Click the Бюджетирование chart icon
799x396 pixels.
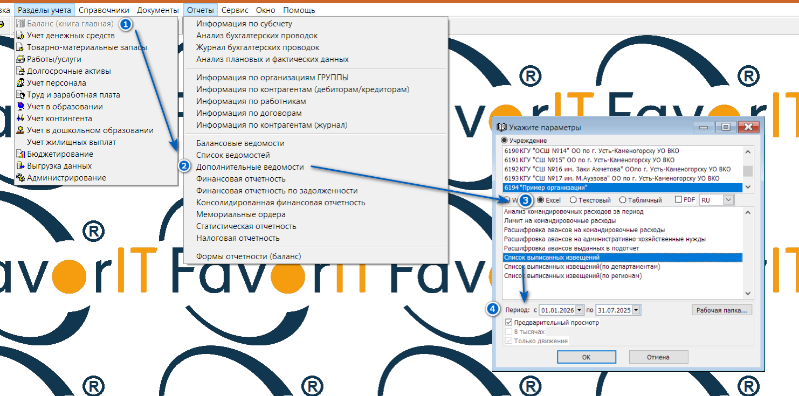click(x=20, y=154)
